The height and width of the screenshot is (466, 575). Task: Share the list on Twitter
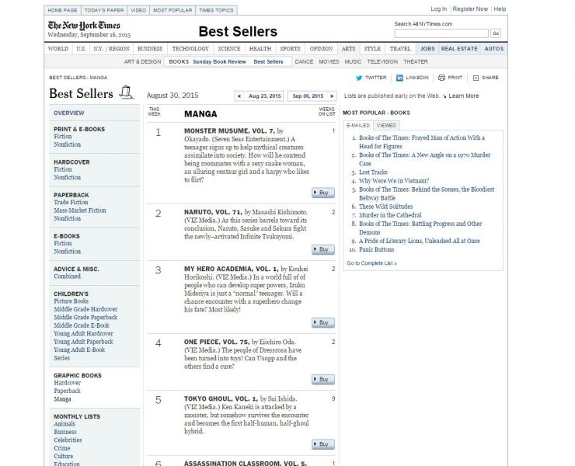[x=360, y=78]
